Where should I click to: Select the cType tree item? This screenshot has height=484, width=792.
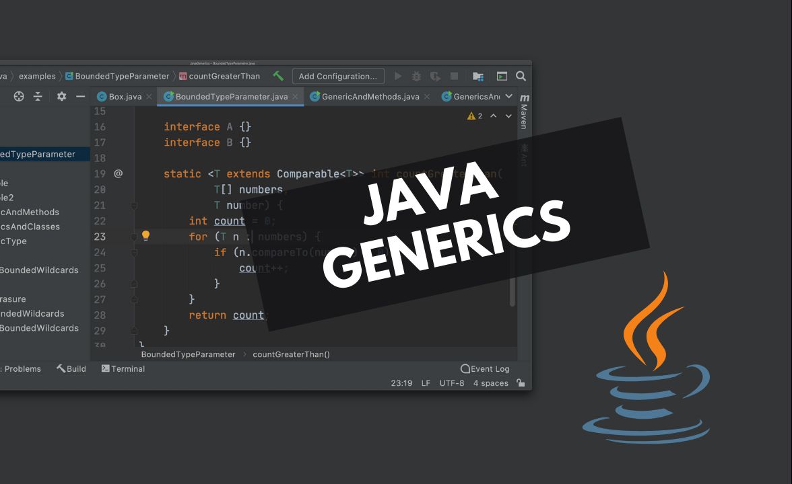click(13, 241)
